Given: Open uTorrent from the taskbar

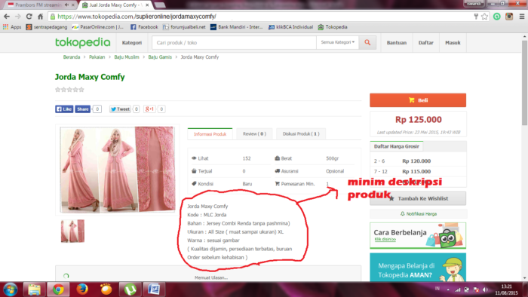Looking at the screenshot, I should click(x=130, y=289).
